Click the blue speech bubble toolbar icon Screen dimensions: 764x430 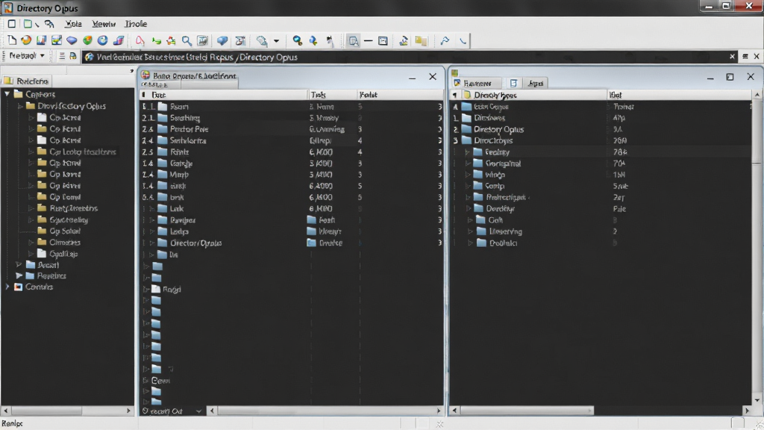click(222, 41)
